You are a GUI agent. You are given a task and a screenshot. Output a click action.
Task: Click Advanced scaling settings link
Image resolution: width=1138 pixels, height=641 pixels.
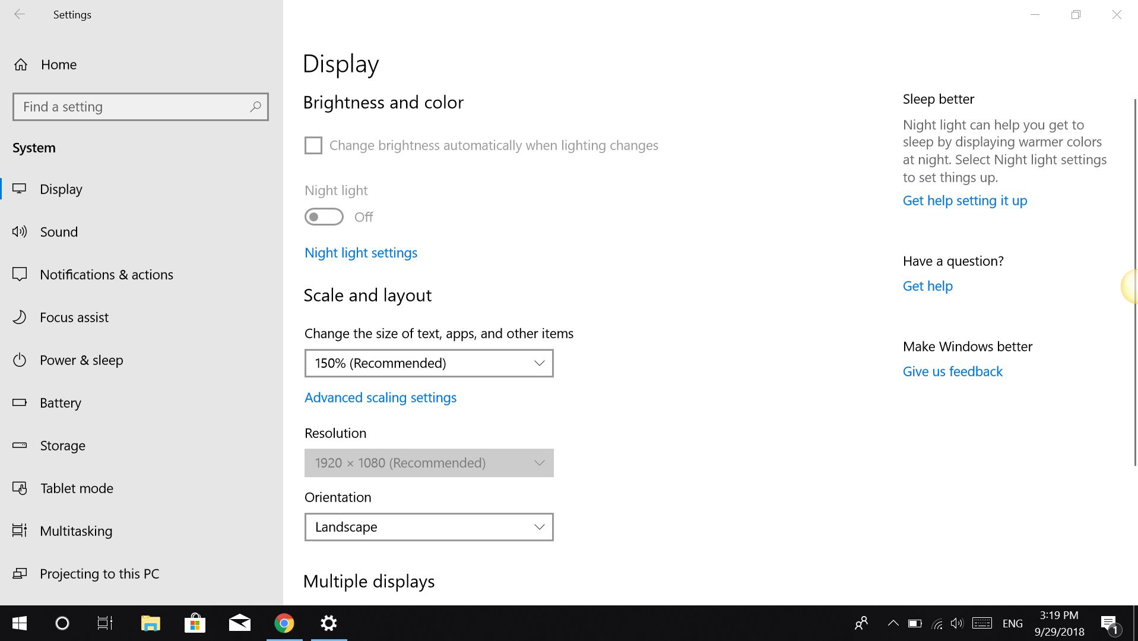[381, 398]
